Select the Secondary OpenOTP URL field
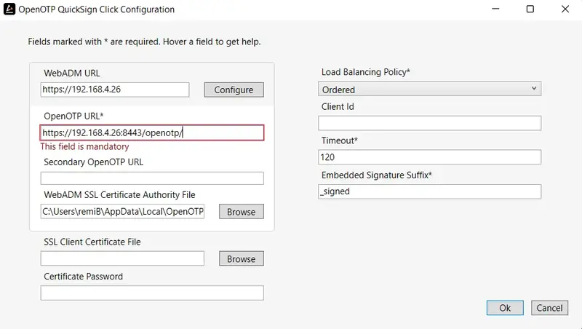The image size is (582, 329). click(152, 178)
